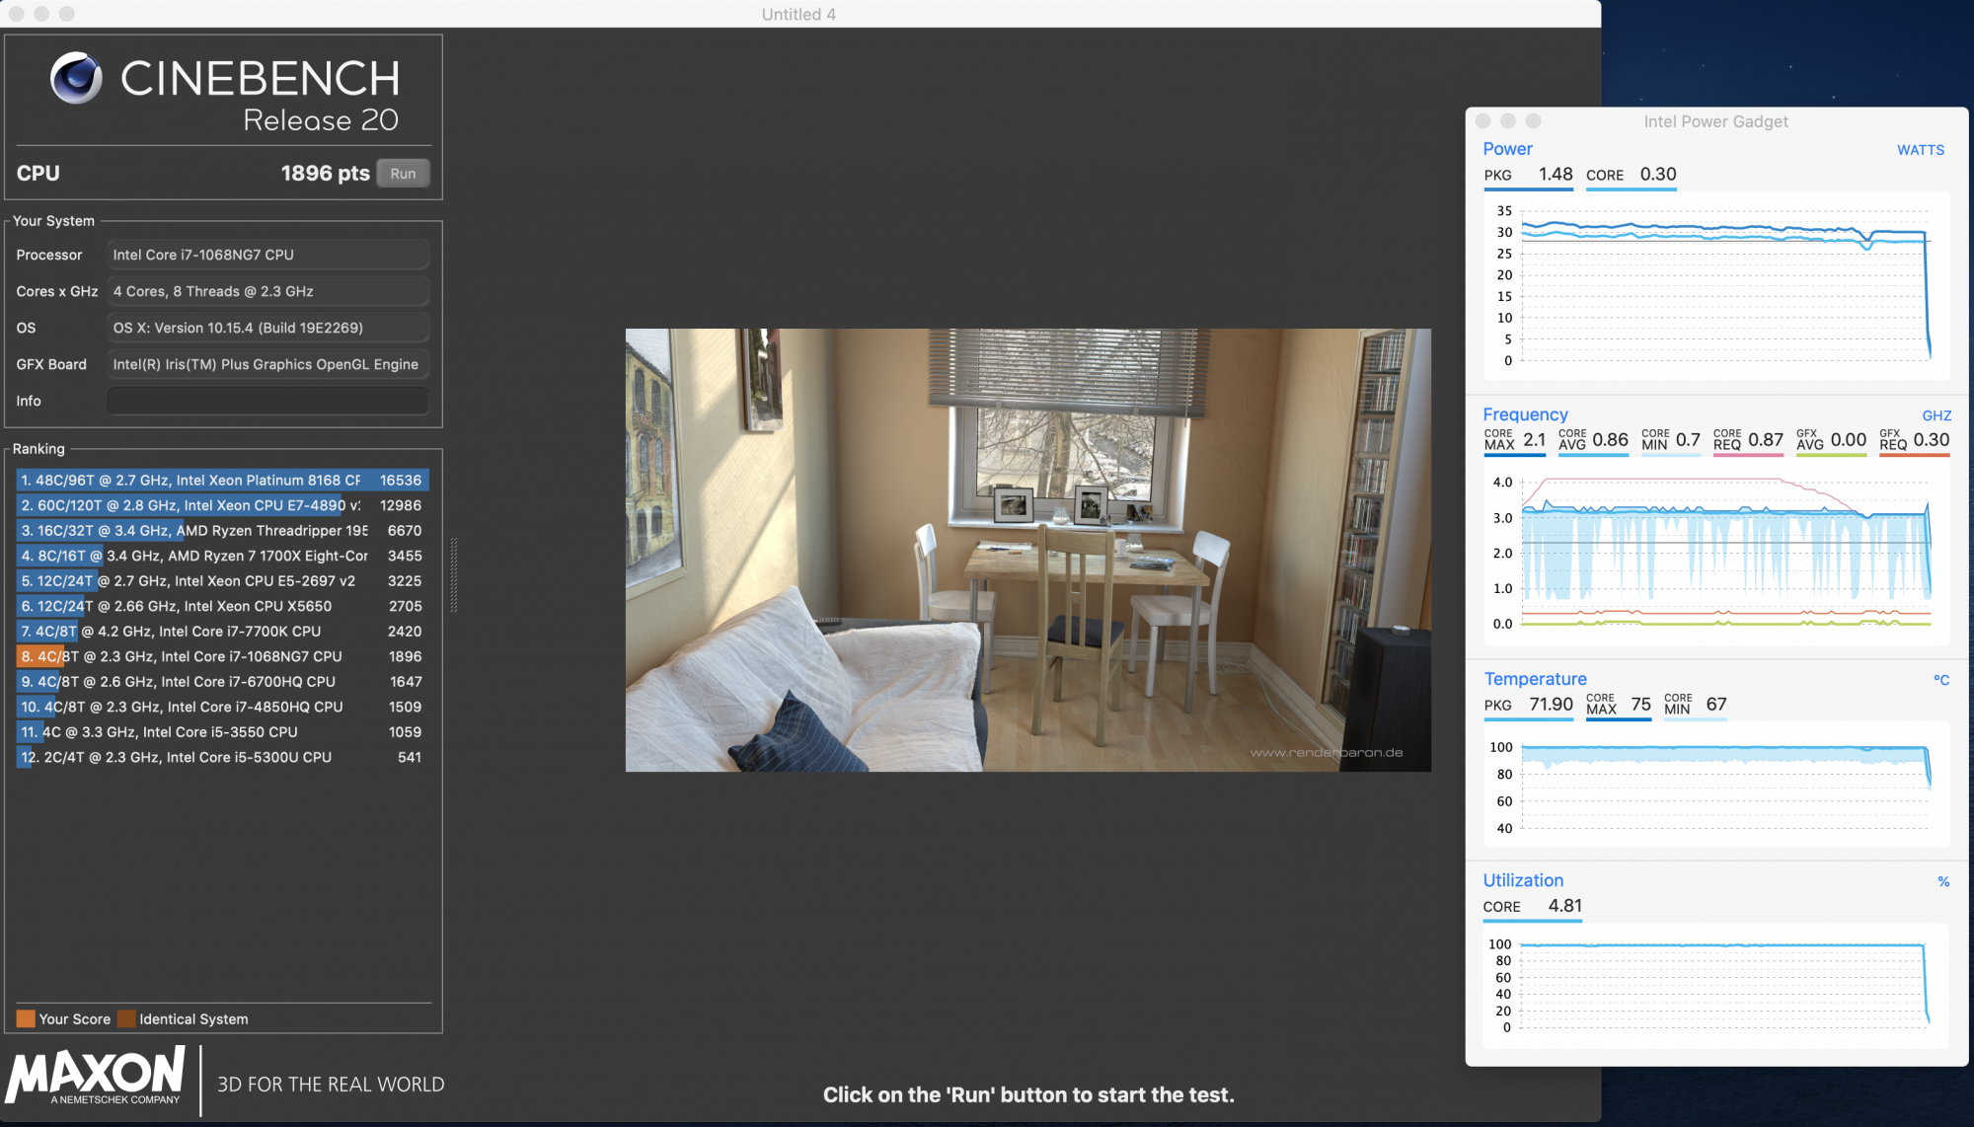Click the orange Your Score legend swatch
The image size is (1974, 1127).
(26, 1018)
